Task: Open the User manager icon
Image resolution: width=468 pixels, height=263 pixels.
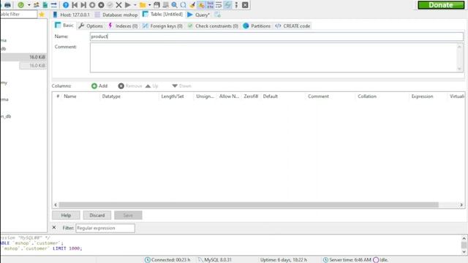Action: point(36,5)
